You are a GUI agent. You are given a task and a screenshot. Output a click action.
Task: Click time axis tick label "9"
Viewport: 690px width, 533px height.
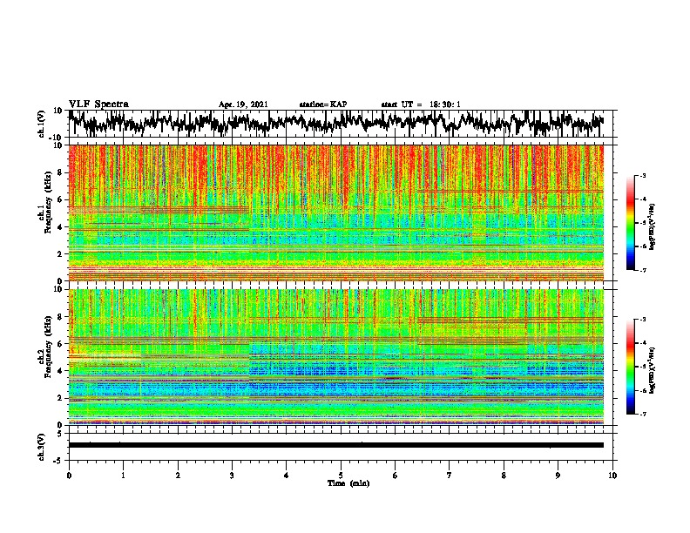[558, 476]
